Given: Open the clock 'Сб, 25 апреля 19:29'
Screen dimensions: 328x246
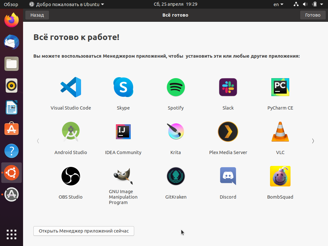Looking at the screenshot, I should (176, 4).
